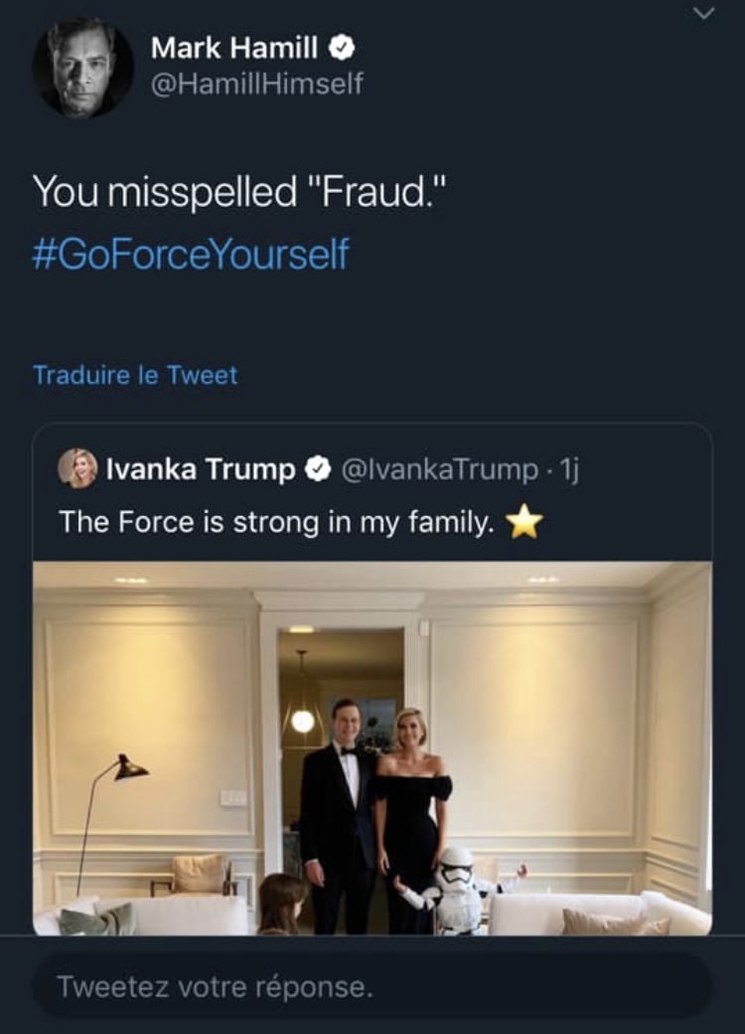Click "Traduire le Tweet" to translate
The image size is (745, 1034).
(x=135, y=375)
